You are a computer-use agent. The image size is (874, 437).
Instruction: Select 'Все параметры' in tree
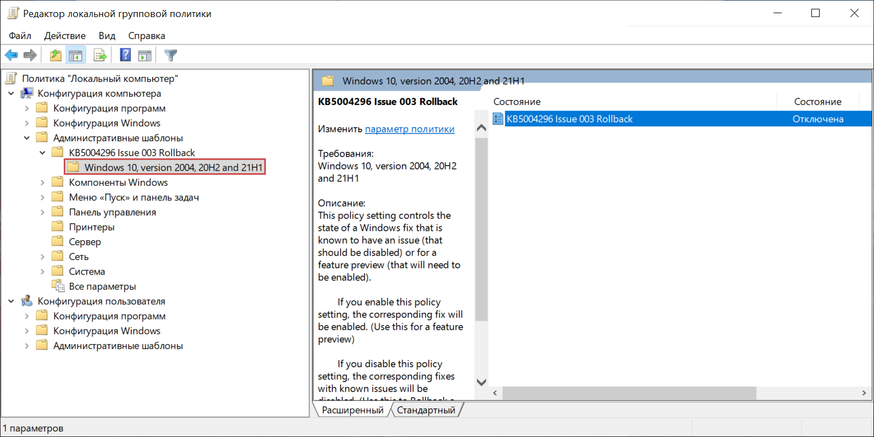(x=102, y=286)
